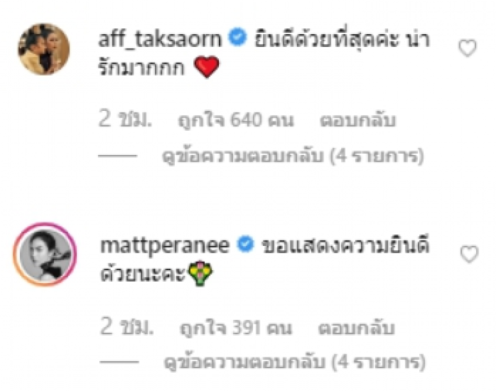Expand 4 replies under aff_taksaorn's comment
The height and width of the screenshot is (391, 496).
click(x=293, y=157)
